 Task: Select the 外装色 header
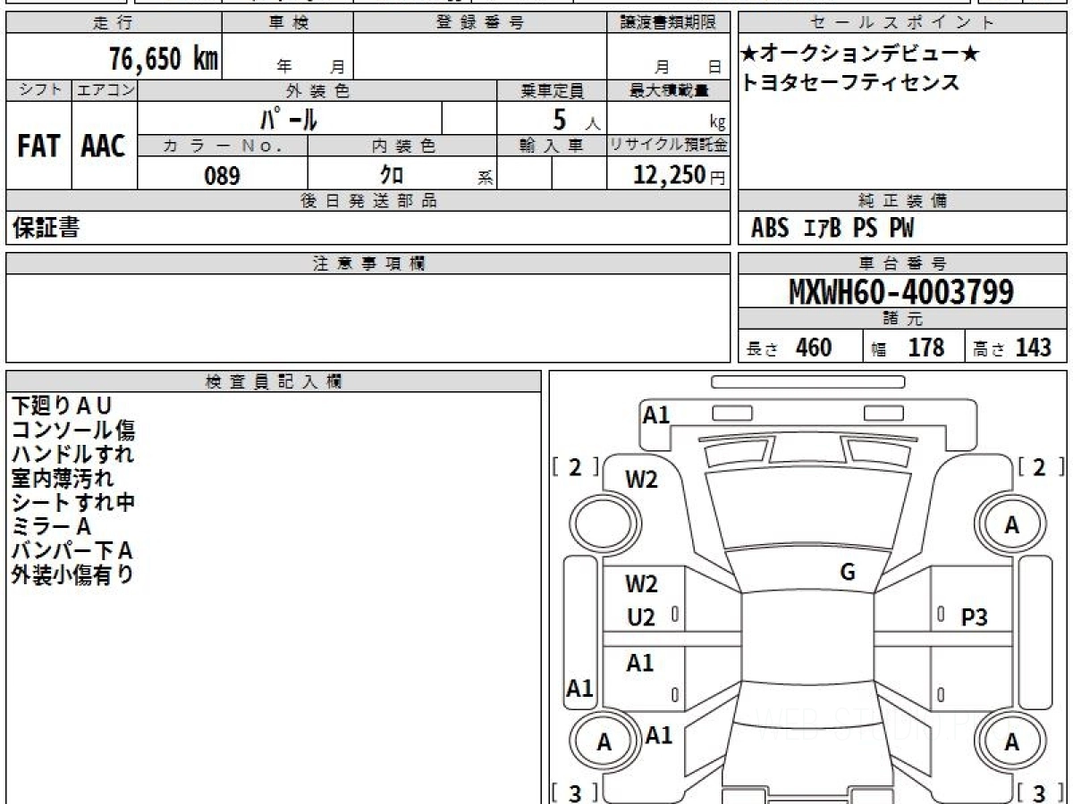317,90
